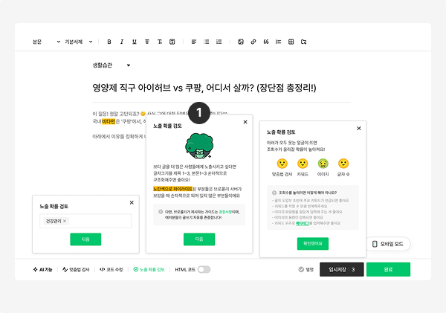Expand the 생활습관 category dropdown
Image resolution: width=446 pixels, height=313 pixels.
pyautogui.click(x=111, y=65)
